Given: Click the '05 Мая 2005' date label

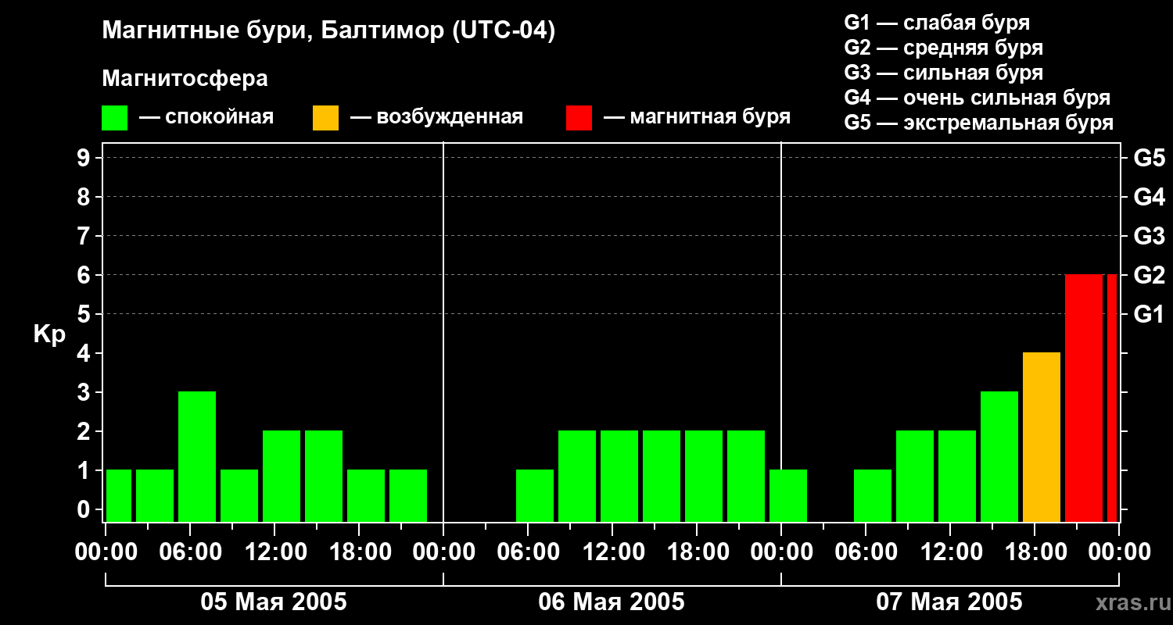Looking at the screenshot, I should [274, 602].
